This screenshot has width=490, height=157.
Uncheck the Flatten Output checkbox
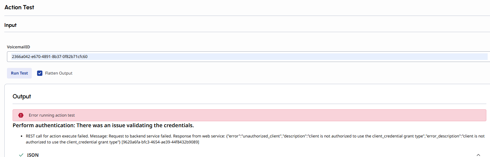[40, 73]
